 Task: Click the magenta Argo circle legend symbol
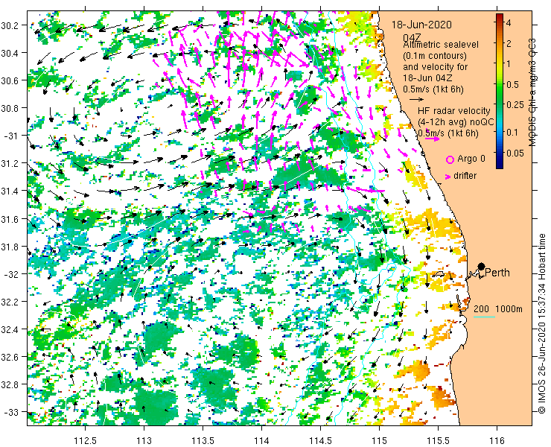coord(450,159)
